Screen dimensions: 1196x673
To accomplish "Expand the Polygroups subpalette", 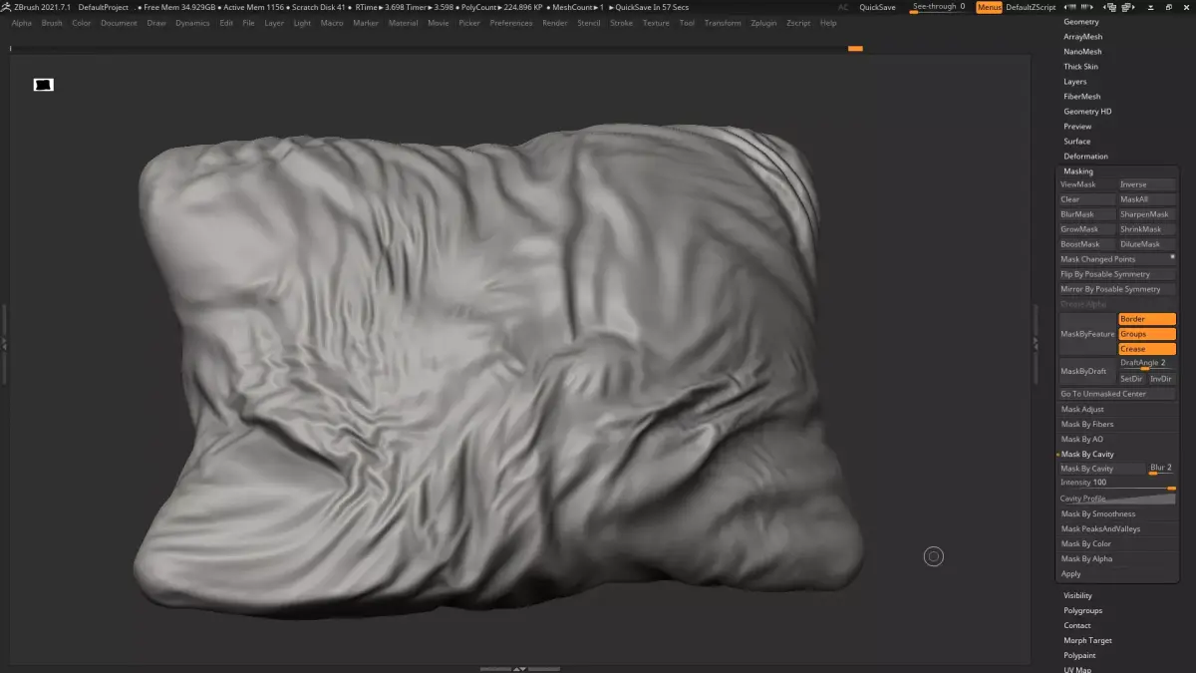I will 1082,611.
